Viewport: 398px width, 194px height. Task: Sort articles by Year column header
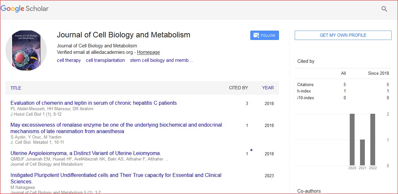coord(268,88)
